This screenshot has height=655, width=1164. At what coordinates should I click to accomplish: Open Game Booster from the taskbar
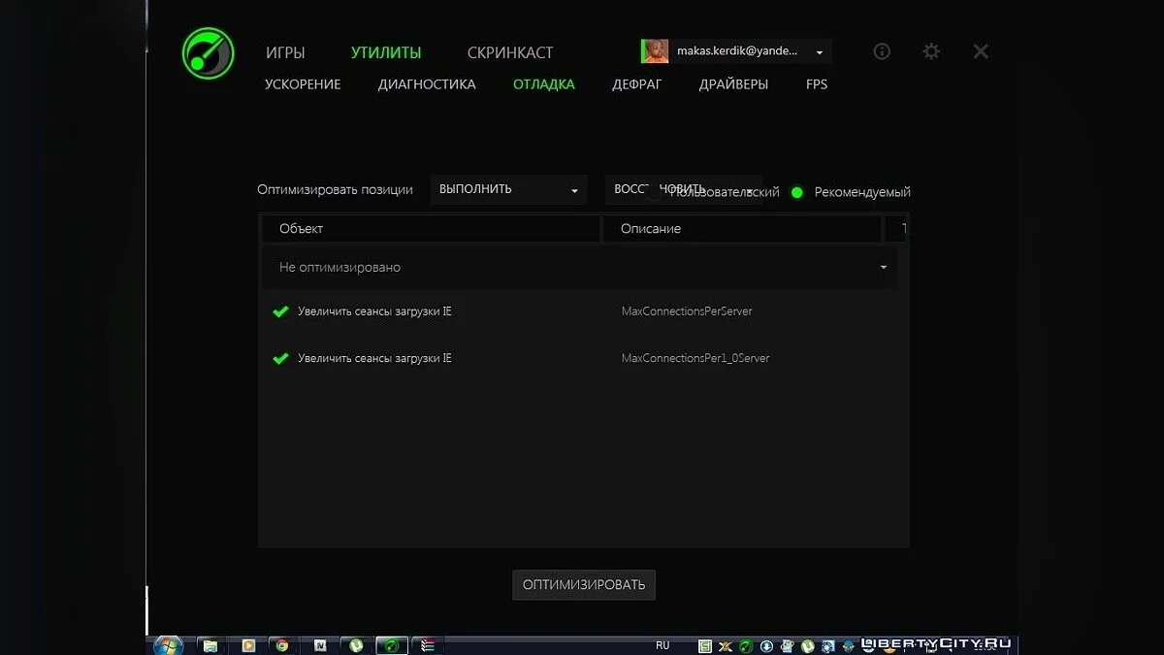pos(391,644)
